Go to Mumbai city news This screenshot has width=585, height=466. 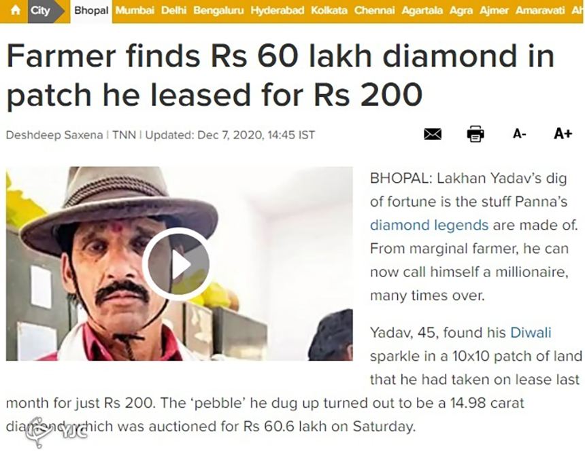(136, 11)
